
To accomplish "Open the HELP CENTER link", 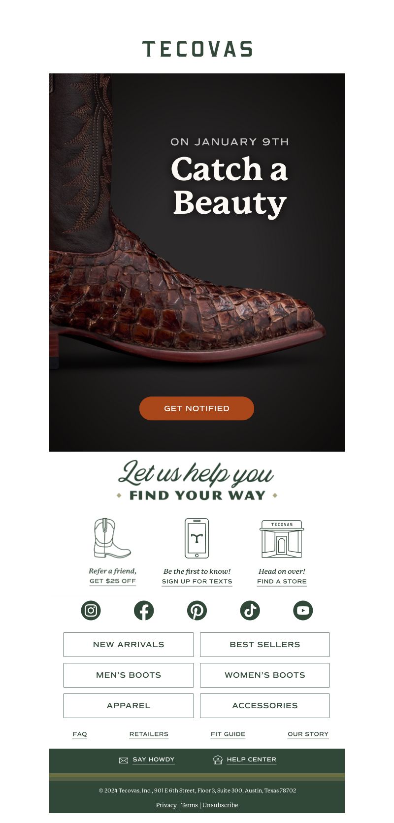I will [x=252, y=759].
